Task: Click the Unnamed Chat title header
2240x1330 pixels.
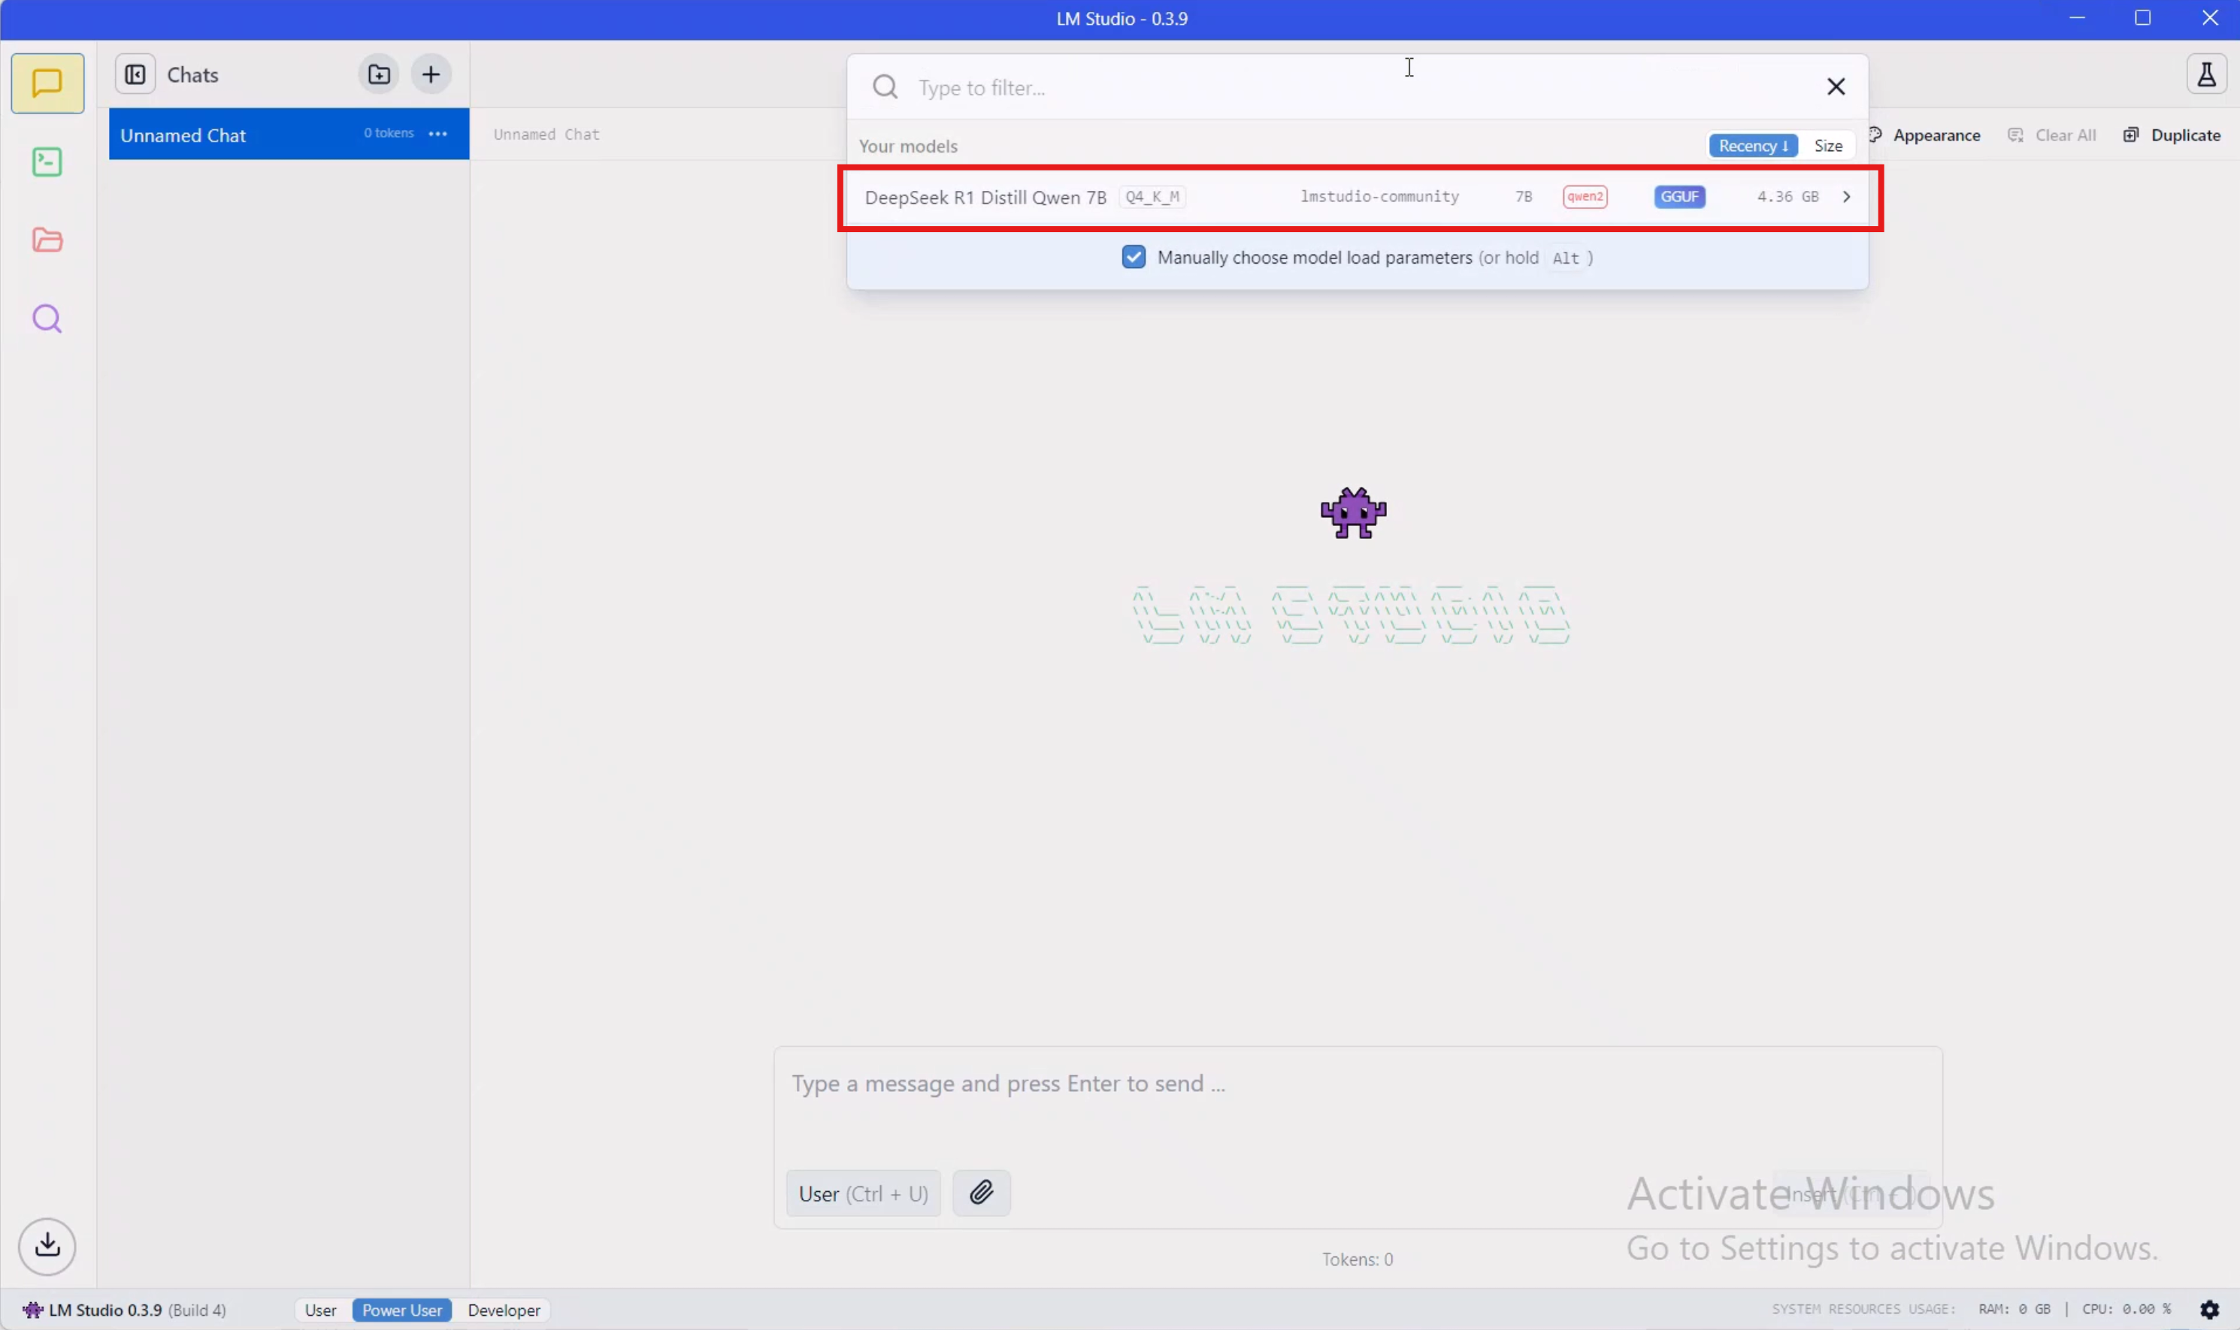Action: click(546, 135)
